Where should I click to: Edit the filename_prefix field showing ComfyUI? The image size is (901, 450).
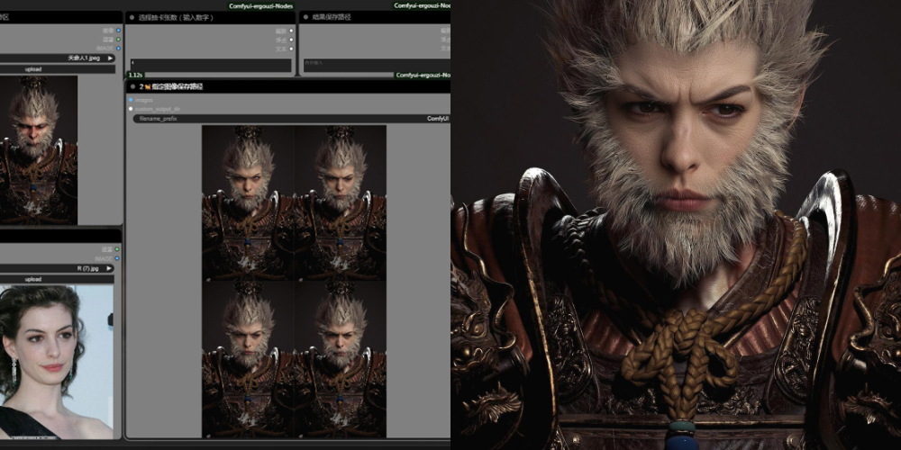(291, 119)
